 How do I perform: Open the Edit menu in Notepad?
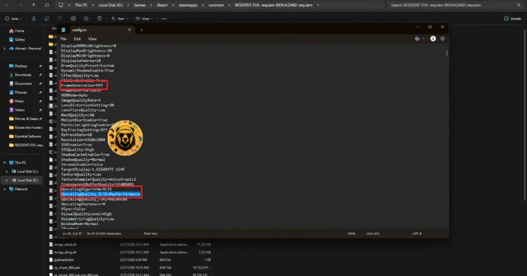tap(77, 39)
